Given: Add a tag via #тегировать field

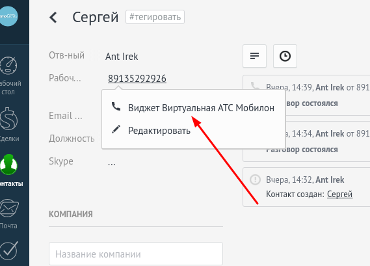Looking at the screenshot, I should click(x=155, y=17).
